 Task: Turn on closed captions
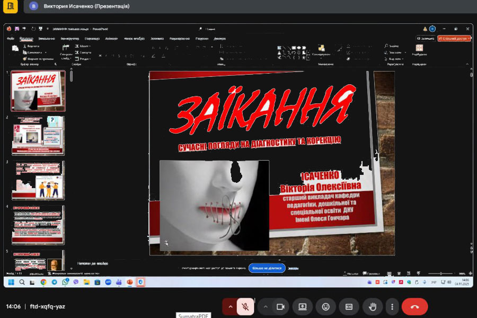click(x=349, y=306)
